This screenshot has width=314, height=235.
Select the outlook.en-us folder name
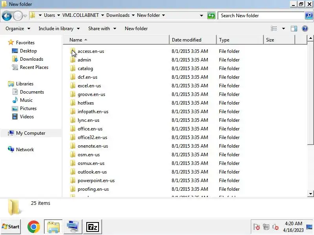[92, 172]
